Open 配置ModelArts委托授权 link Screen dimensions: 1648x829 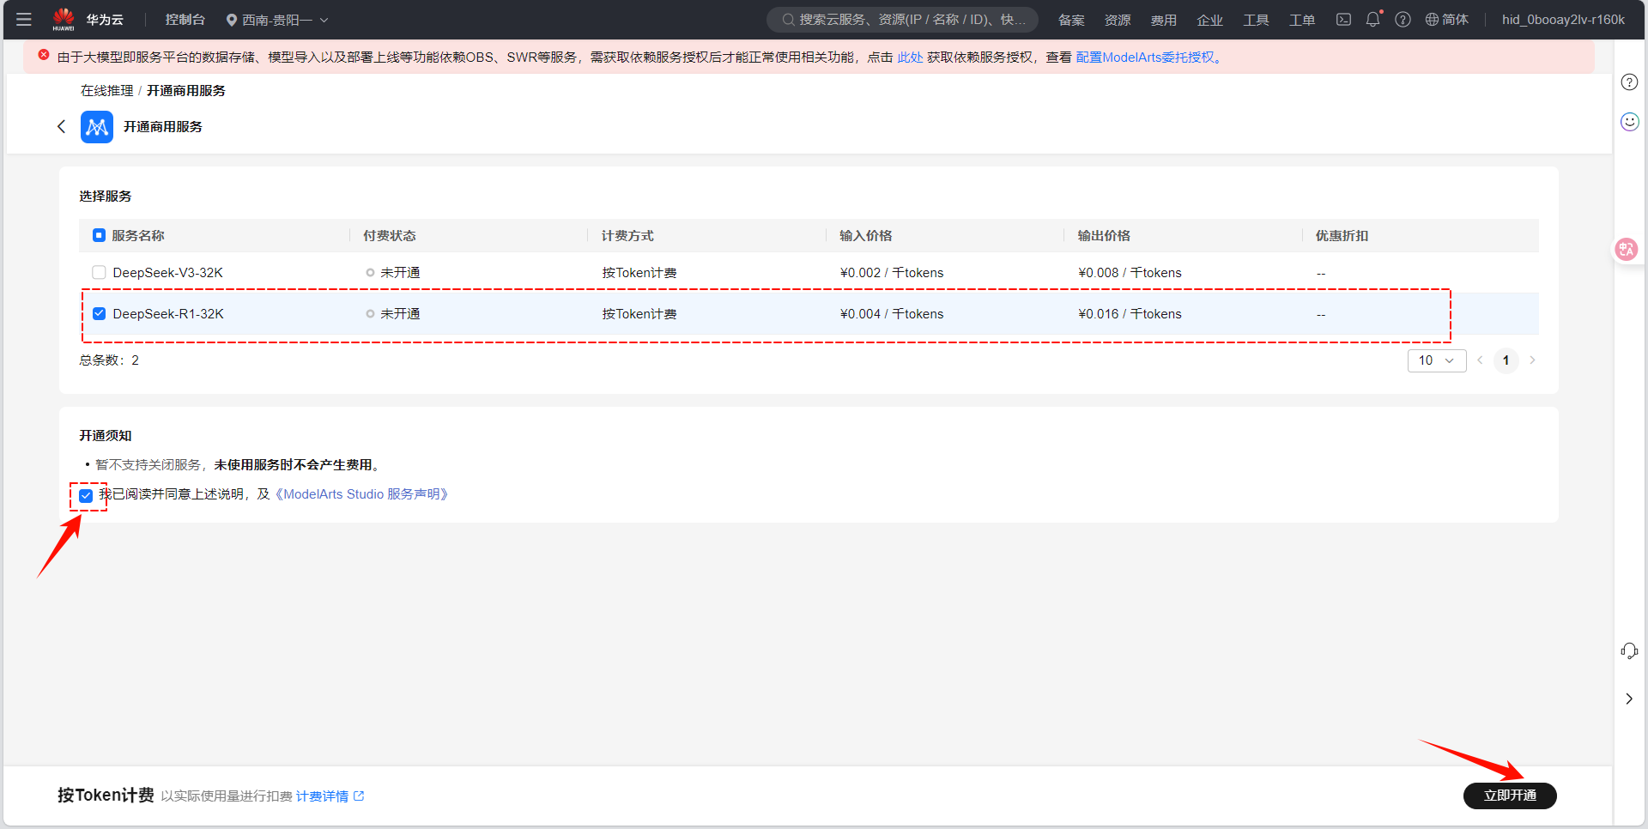(x=1145, y=57)
